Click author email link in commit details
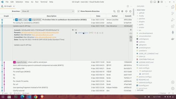Screen dimensions: 176x99 point(42,35)
